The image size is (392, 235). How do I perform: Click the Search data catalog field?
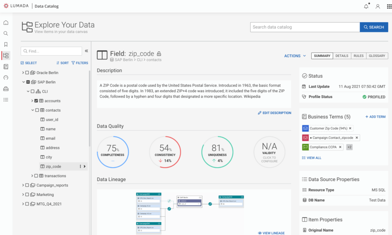pos(305,27)
